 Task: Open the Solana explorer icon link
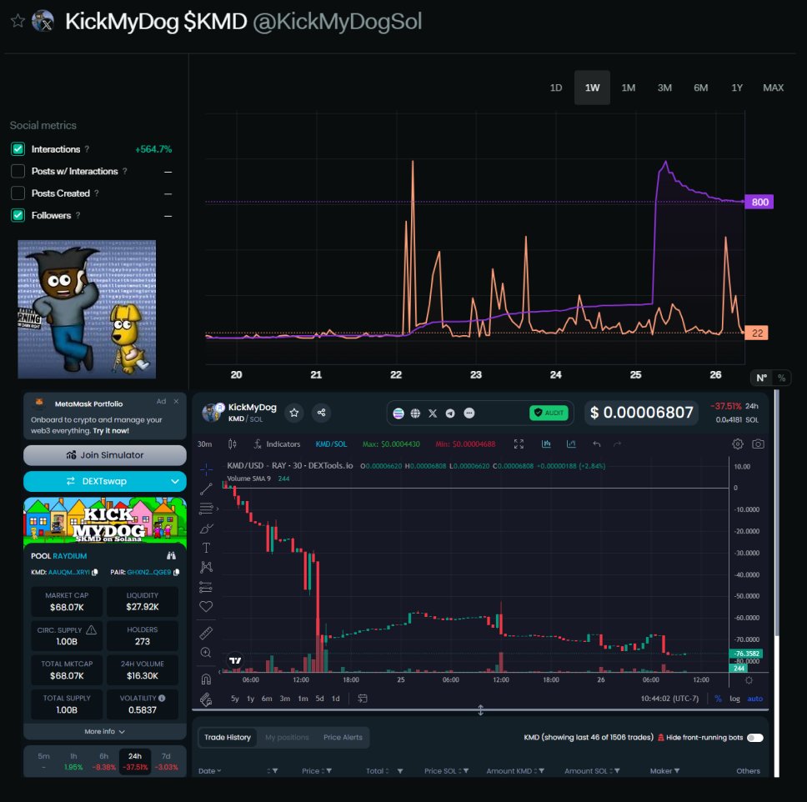[x=398, y=413]
